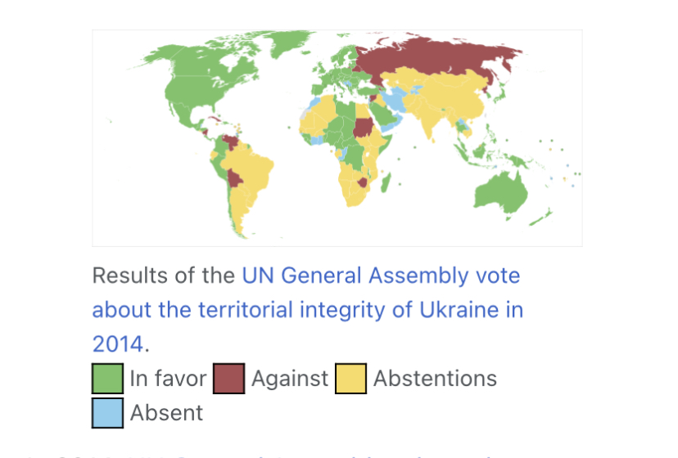
Task: Select the yellow Abstentions legend swatch
Action: (x=350, y=379)
